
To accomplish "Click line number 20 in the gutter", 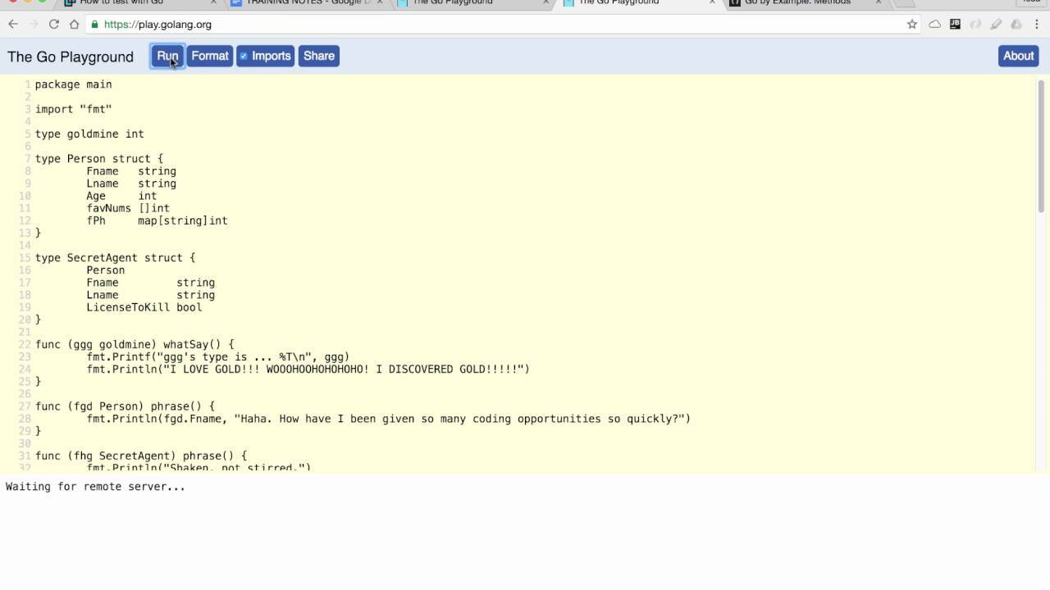I will [x=25, y=320].
